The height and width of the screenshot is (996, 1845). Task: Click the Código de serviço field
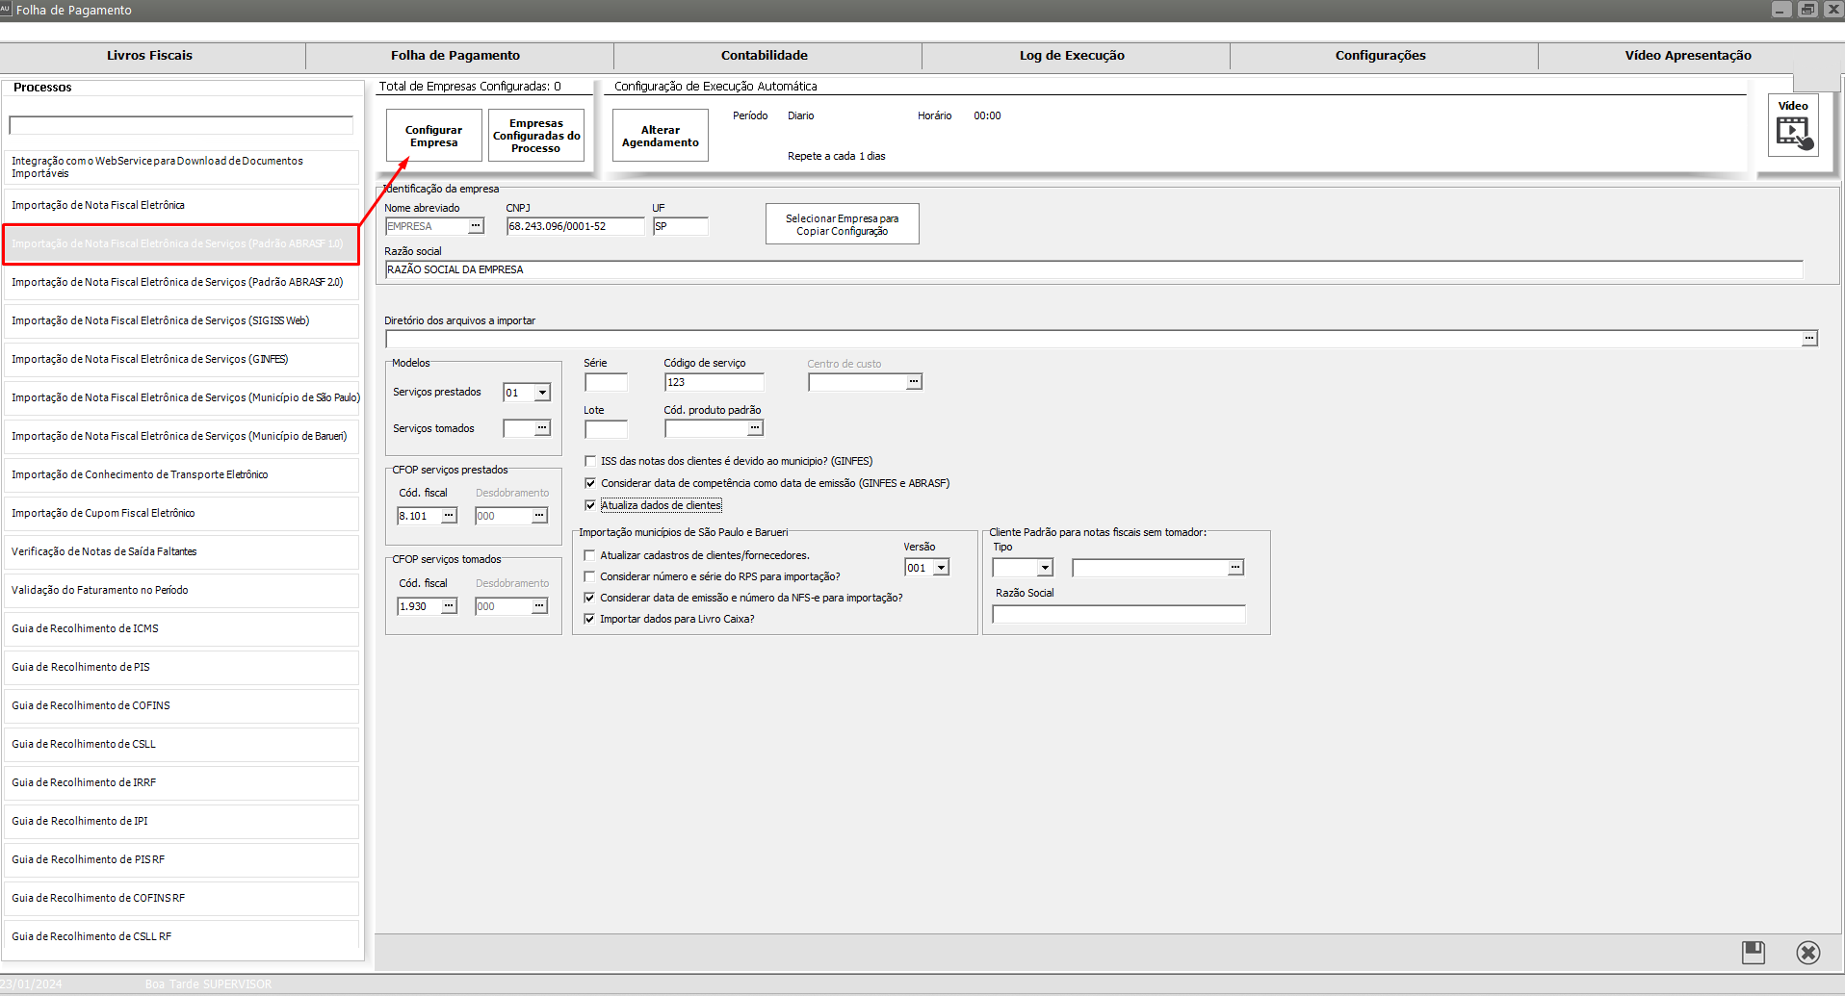click(714, 382)
